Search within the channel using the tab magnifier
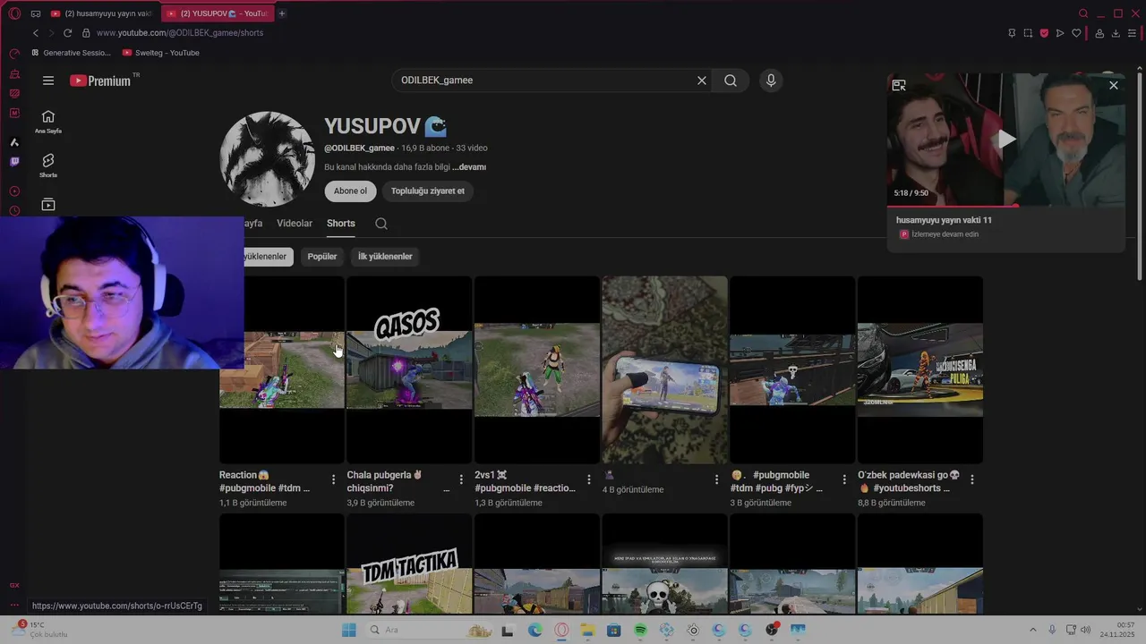Image resolution: width=1146 pixels, height=644 pixels. tap(381, 224)
